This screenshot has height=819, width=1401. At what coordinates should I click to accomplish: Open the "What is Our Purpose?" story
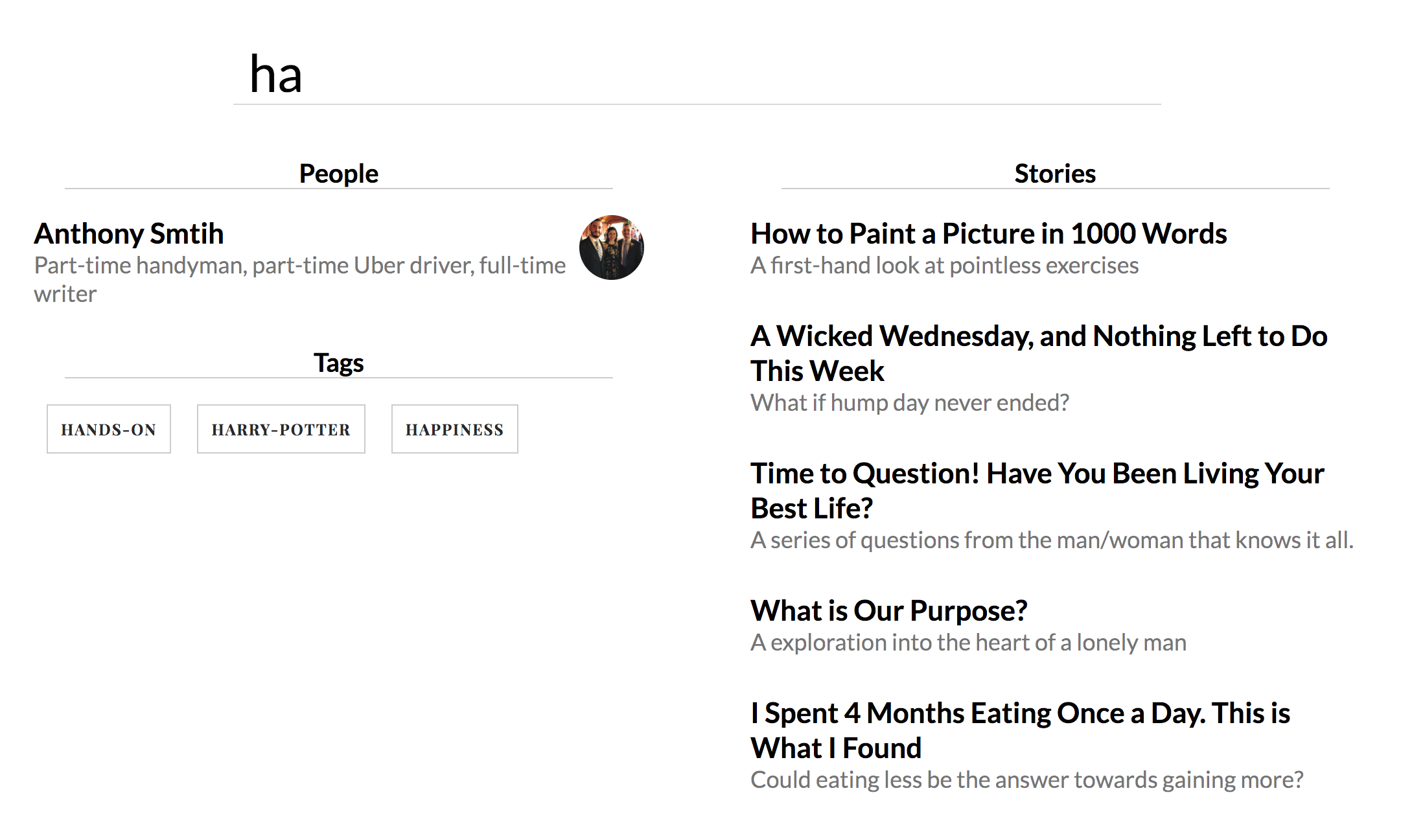(888, 611)
